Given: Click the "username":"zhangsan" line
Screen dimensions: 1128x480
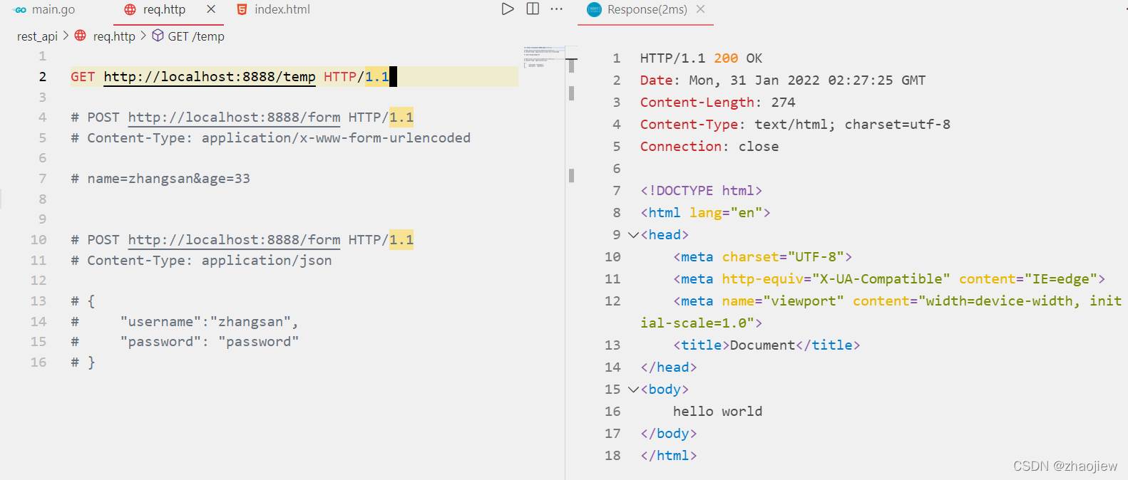Looking at the screenshot, I should [185, 322].
